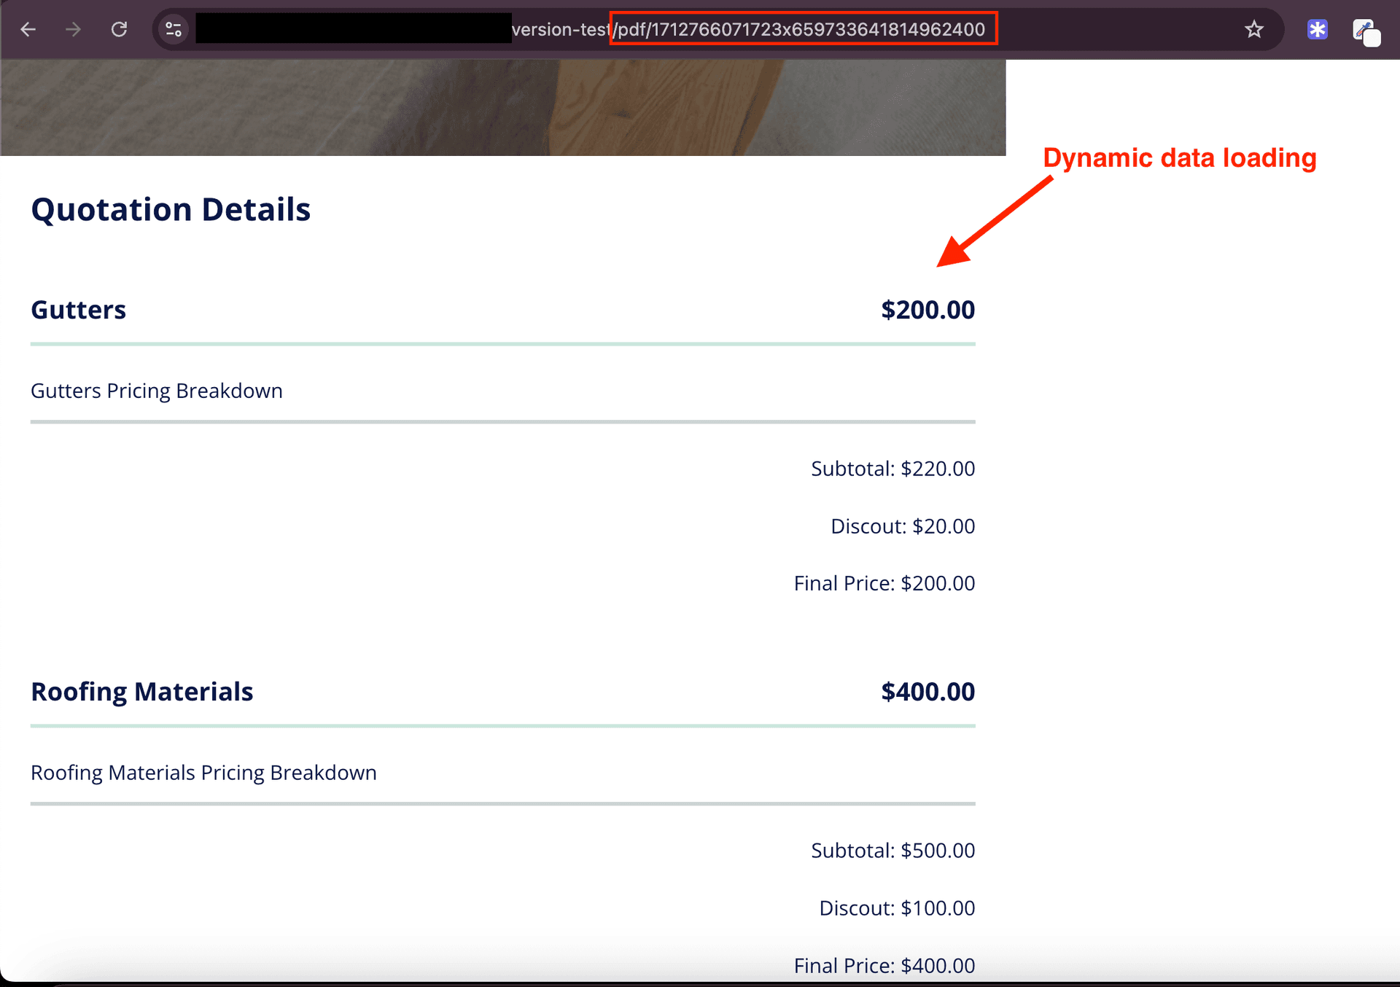Click Roofing Materials Pricing Breakdown label
Viewport: 1400px width, 987px height.
(203, 773)
